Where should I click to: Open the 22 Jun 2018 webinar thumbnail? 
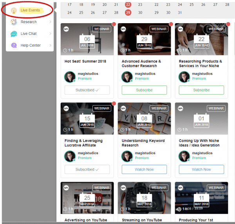(x=201, y=39)
